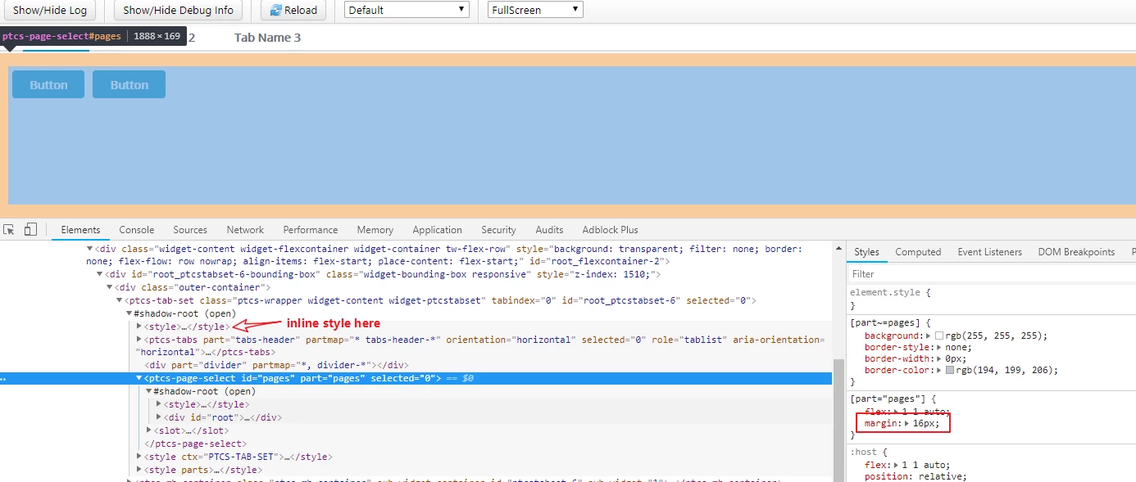Click the Reload button

293,11
